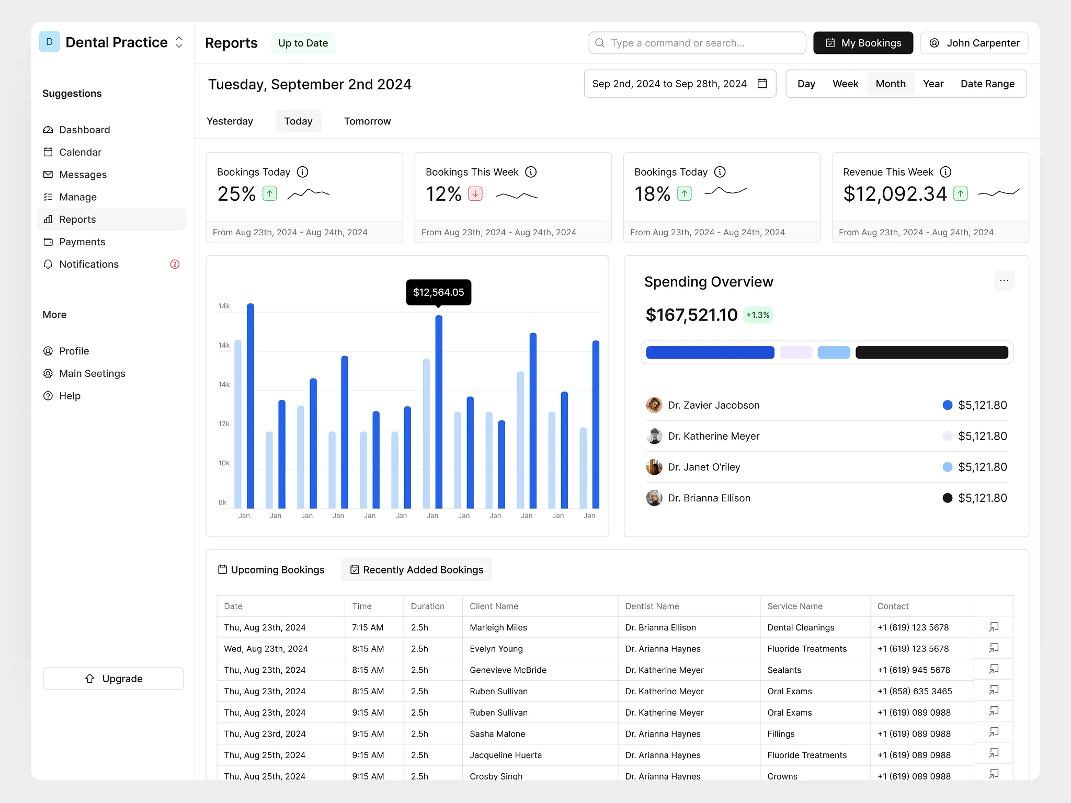Select the Tomorrow tab
The image size is (1071, 803).
[x=367, y=121]
